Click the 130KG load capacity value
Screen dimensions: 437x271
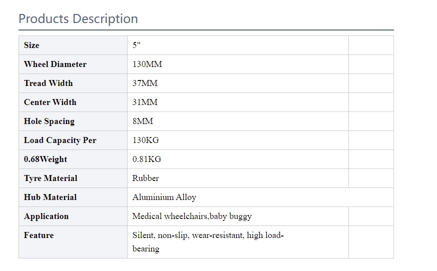coord(146,140)
